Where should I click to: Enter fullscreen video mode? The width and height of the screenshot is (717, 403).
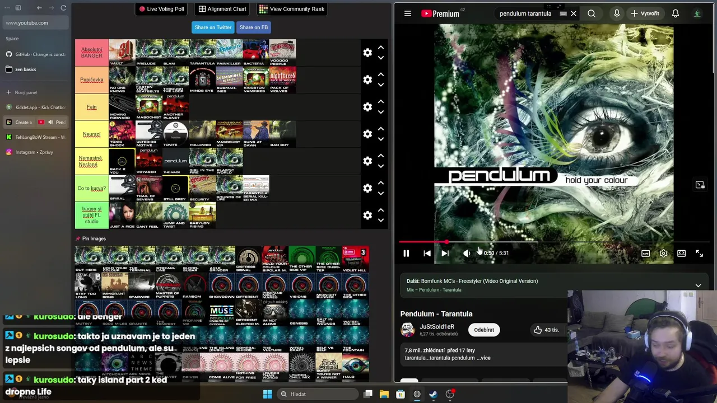tap(699, 254)
